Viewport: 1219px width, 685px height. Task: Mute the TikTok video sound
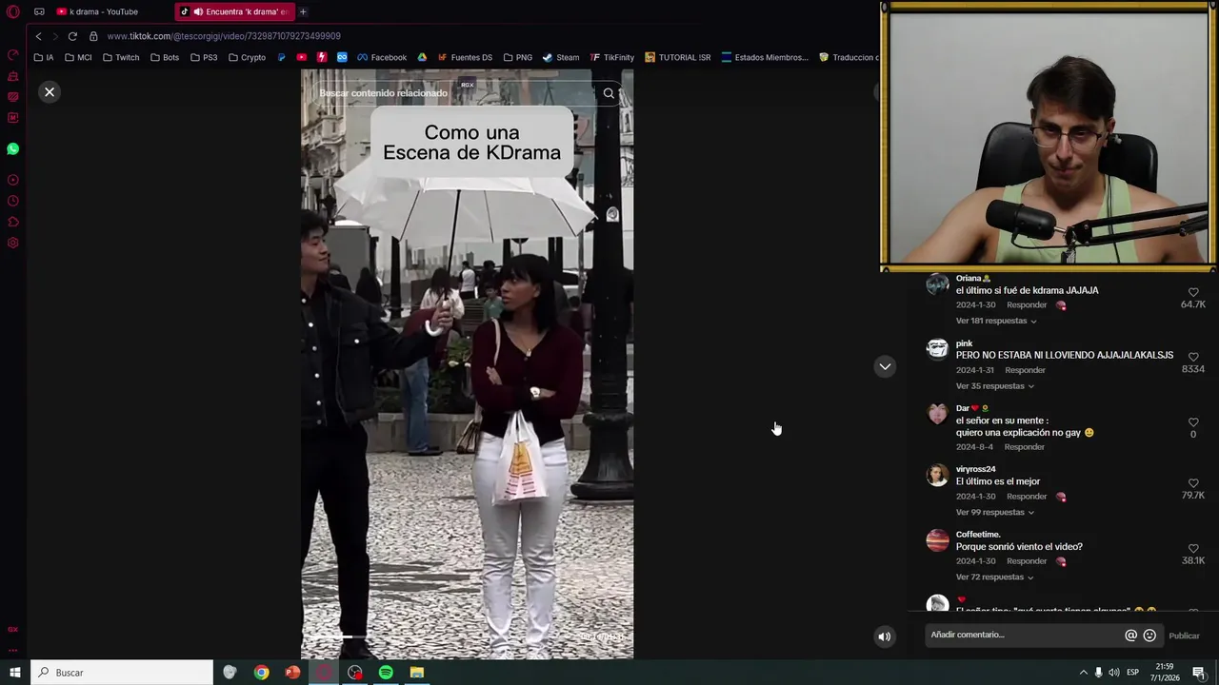click(x=884, y=636)
